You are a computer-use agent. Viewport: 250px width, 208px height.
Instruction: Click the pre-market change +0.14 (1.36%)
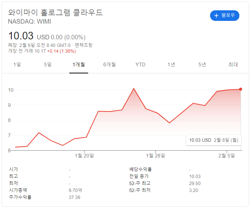(61, 51)
